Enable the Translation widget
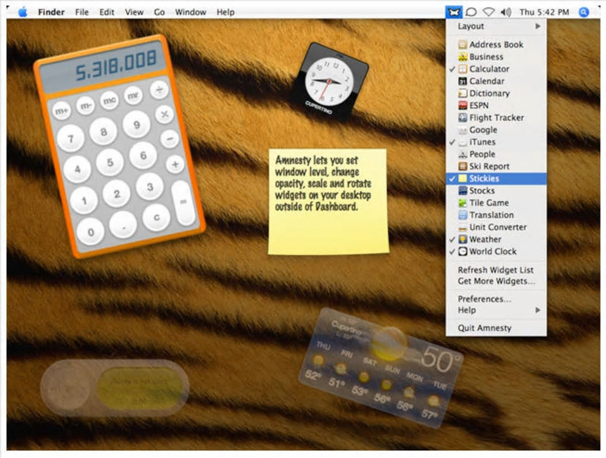This screenshot has width=606, height=458. (x=496, y=215)
